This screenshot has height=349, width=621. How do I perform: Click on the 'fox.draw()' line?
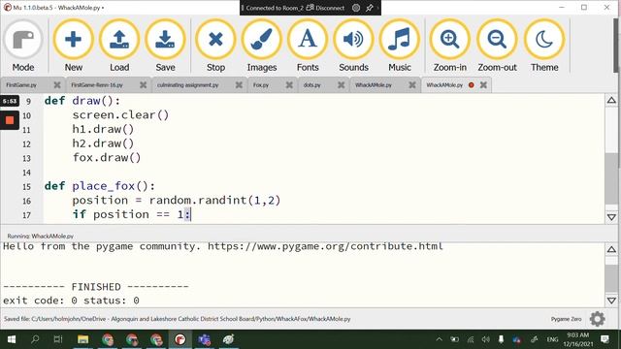click(107, 158)
